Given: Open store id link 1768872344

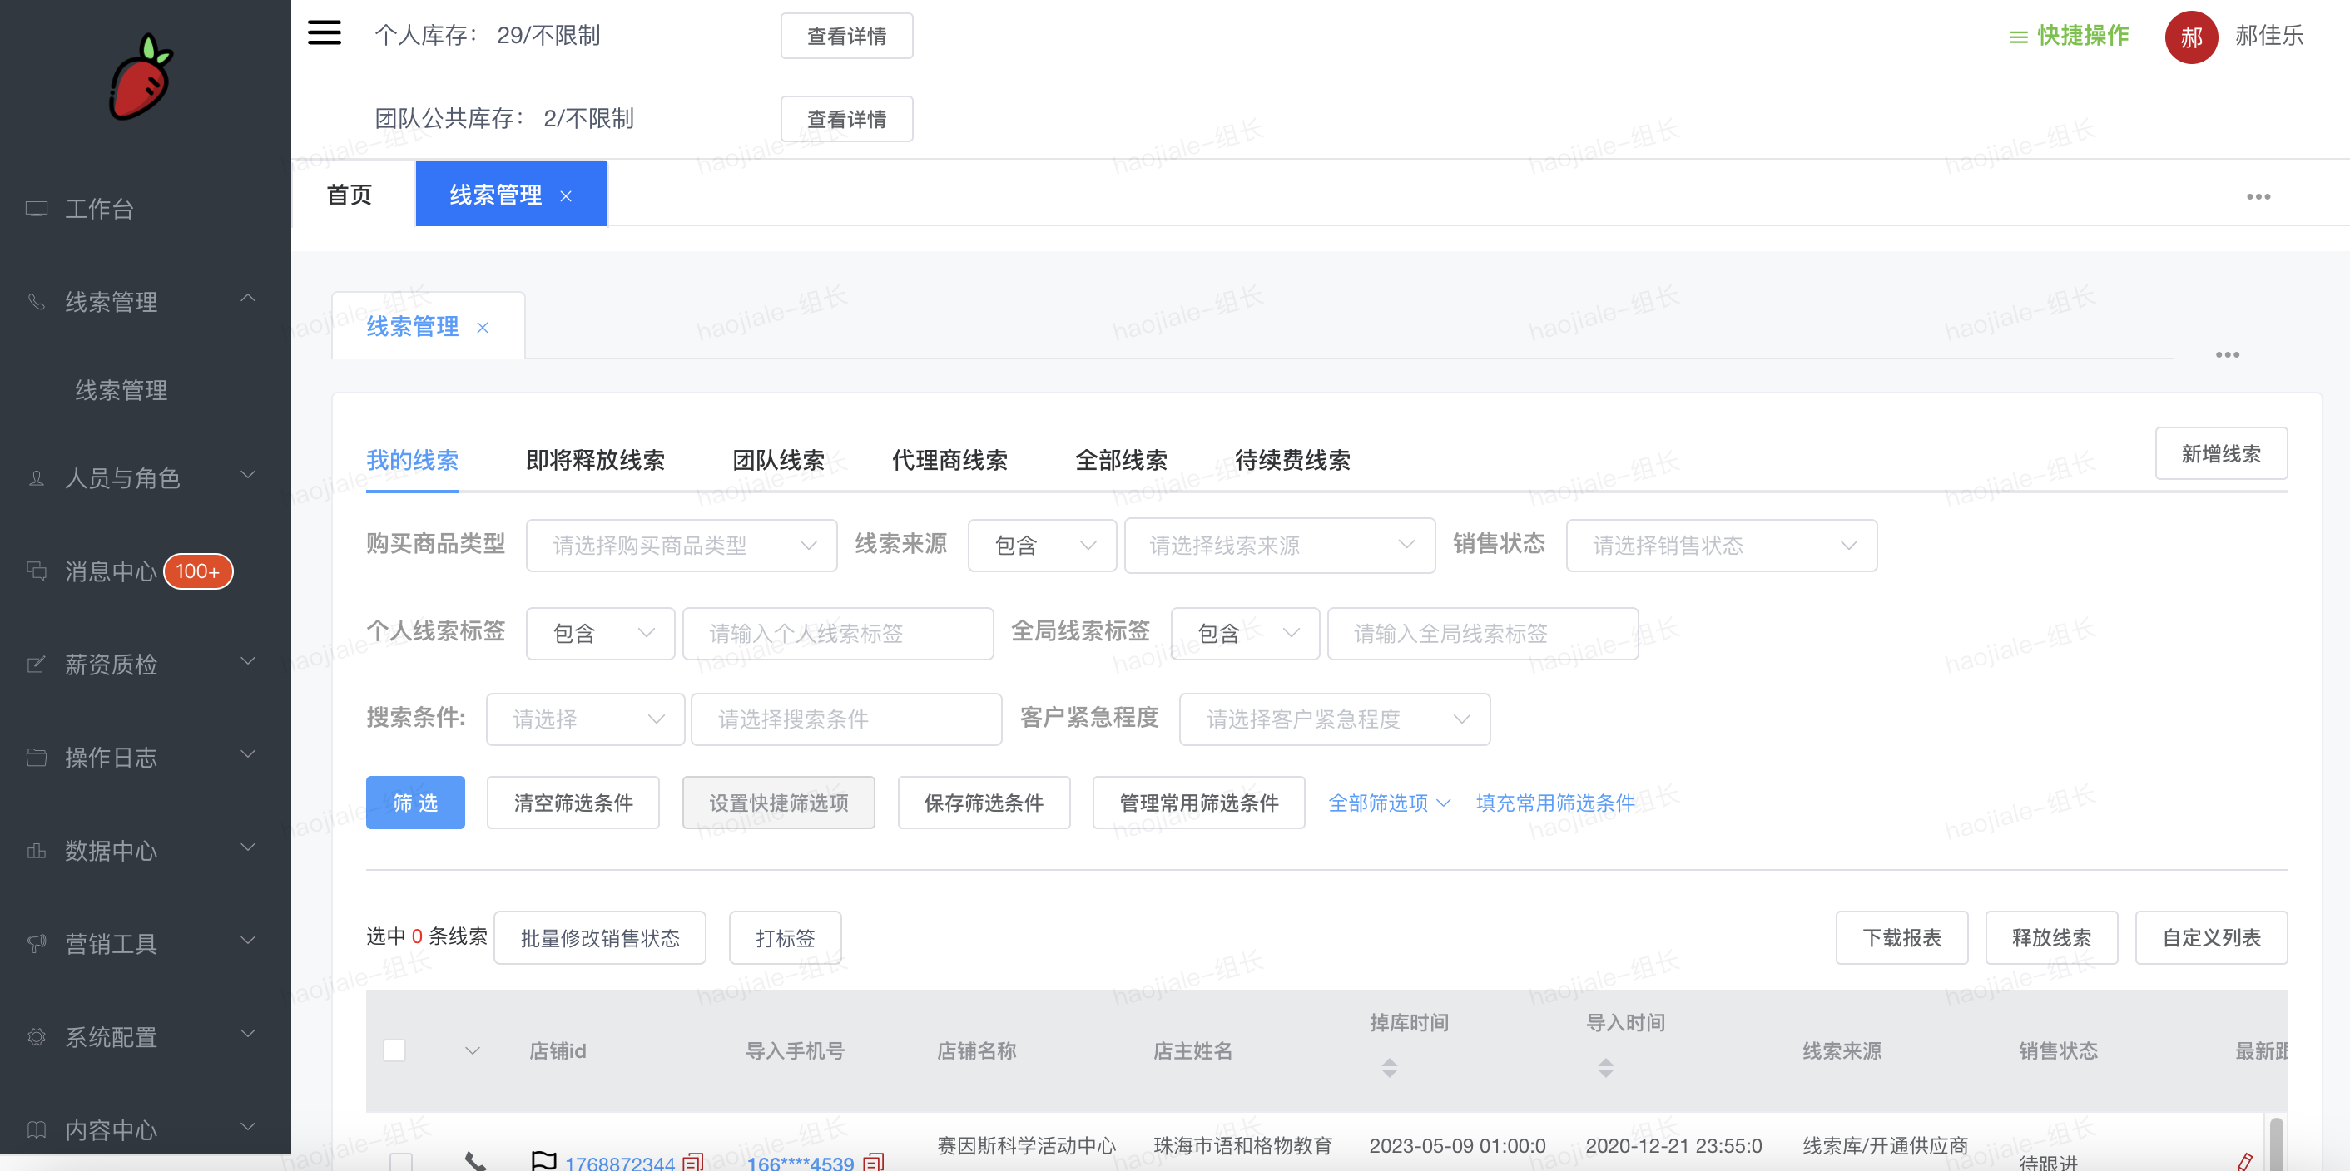Looking at the screenshot, I should (x=619, y=1163).
